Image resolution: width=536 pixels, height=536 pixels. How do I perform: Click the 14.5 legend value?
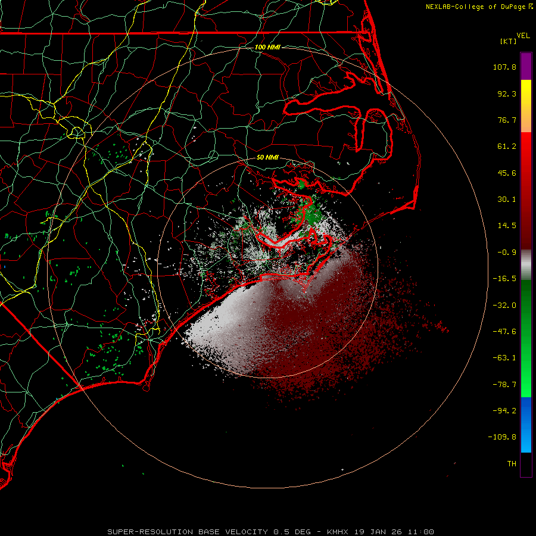coord(507,226)
